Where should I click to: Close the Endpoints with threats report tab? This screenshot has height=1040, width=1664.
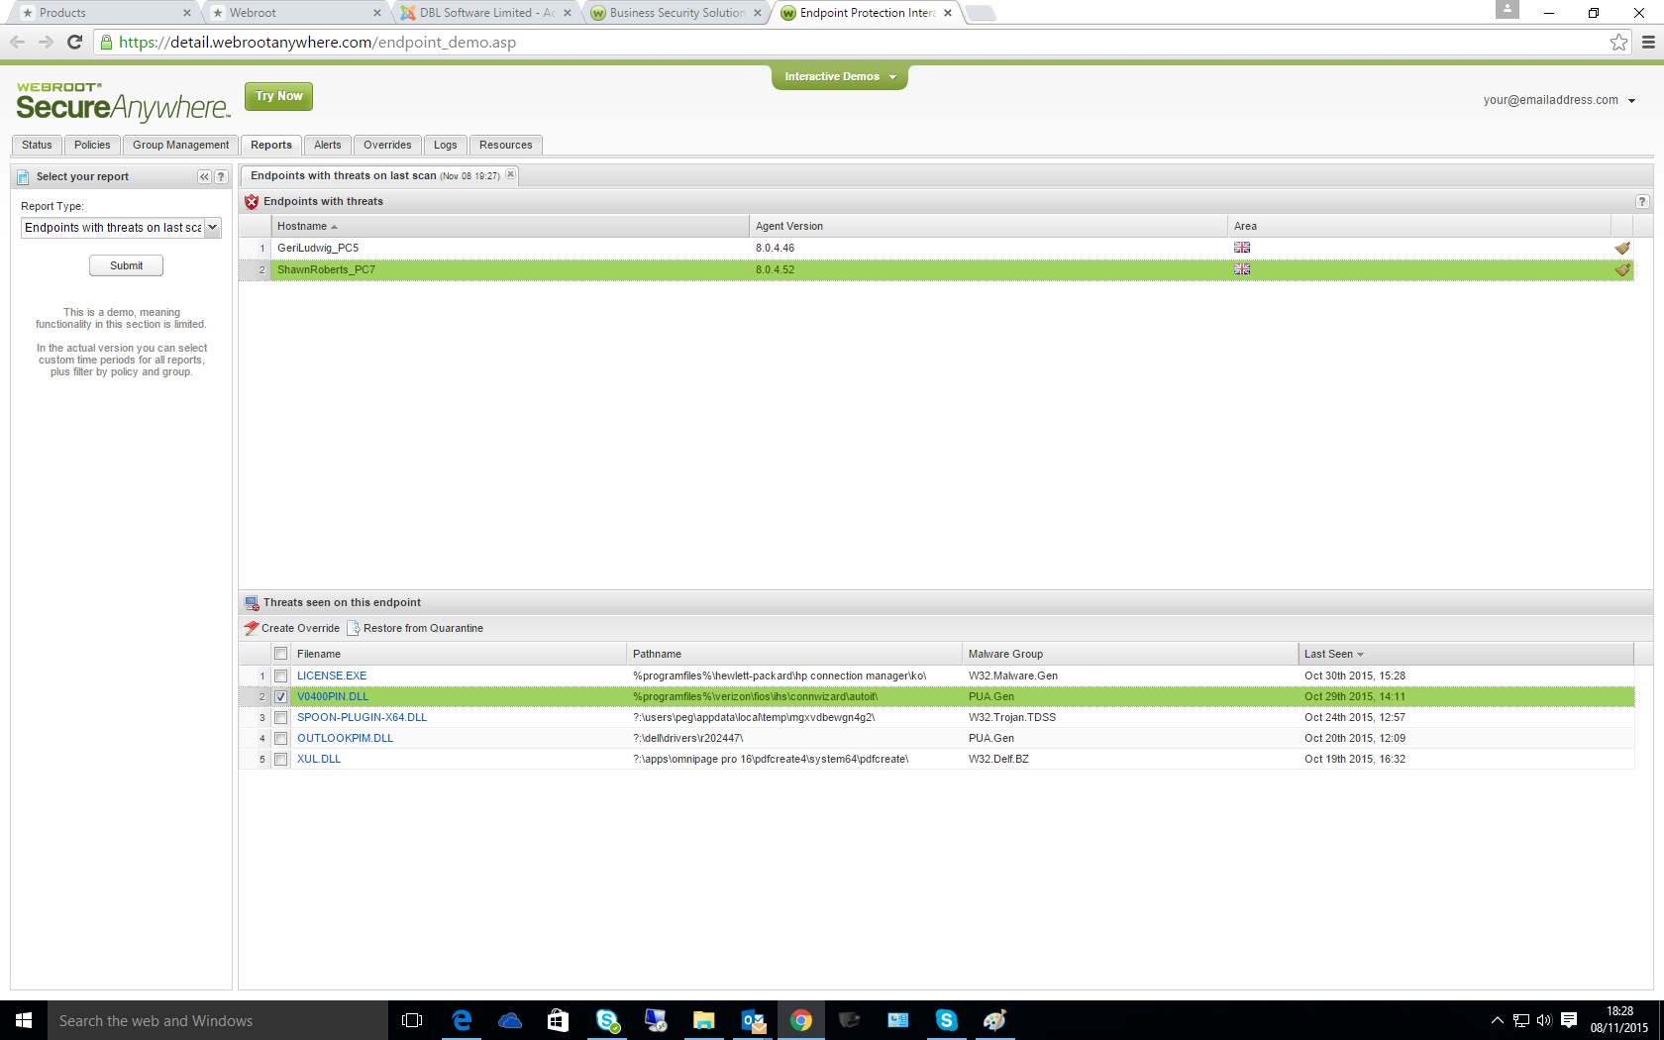tap(511, 174)
